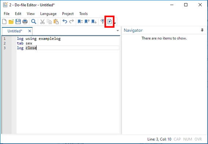
Task: Open the Project menu
Action: coord(68,14)
